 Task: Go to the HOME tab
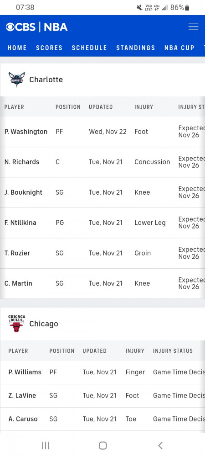tap(17, 48)
